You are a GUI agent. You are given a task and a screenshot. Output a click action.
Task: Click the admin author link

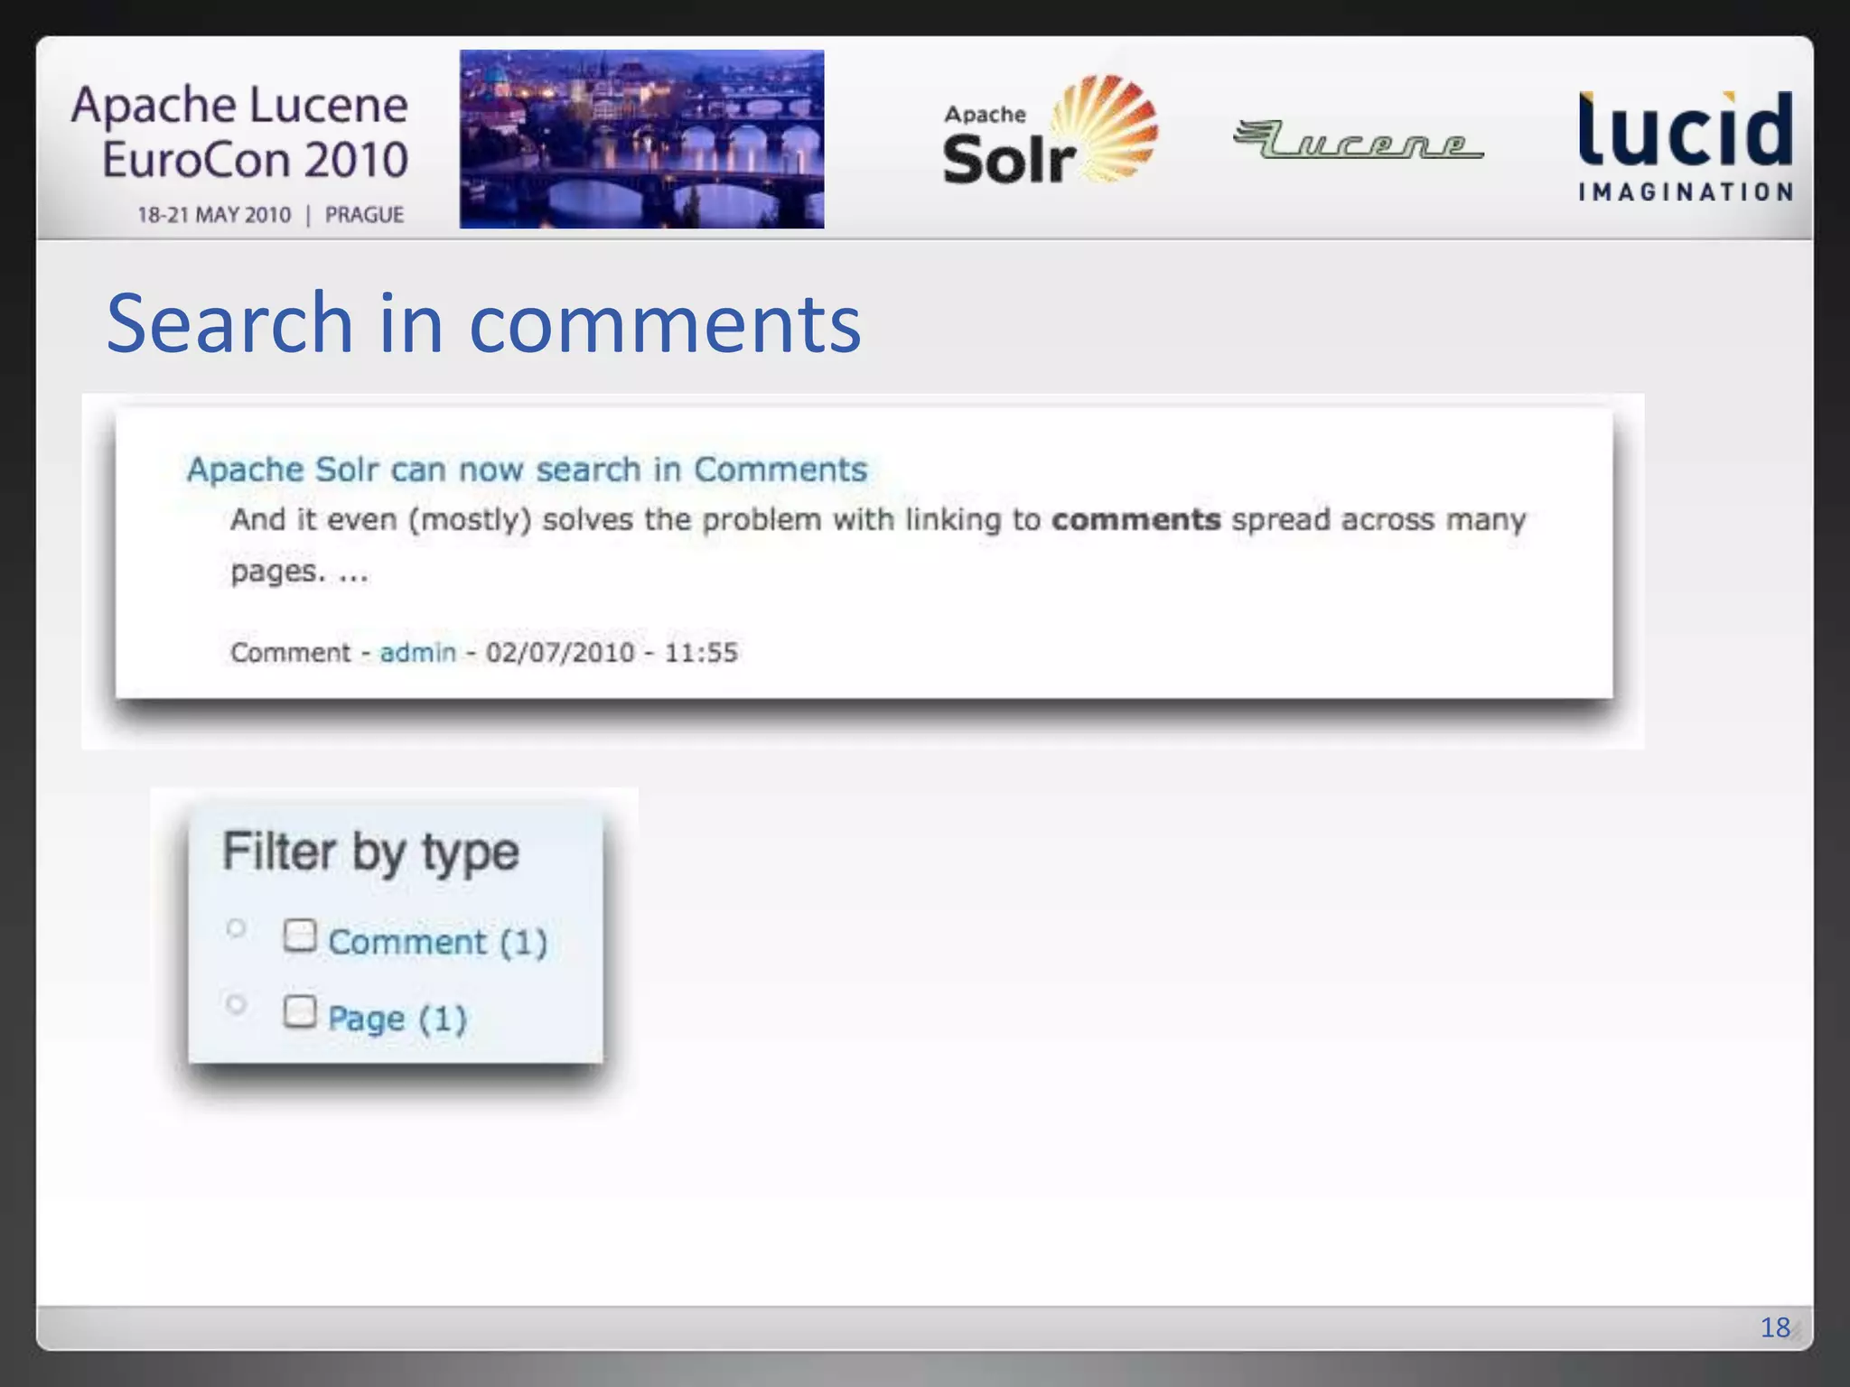pos(417,652)
